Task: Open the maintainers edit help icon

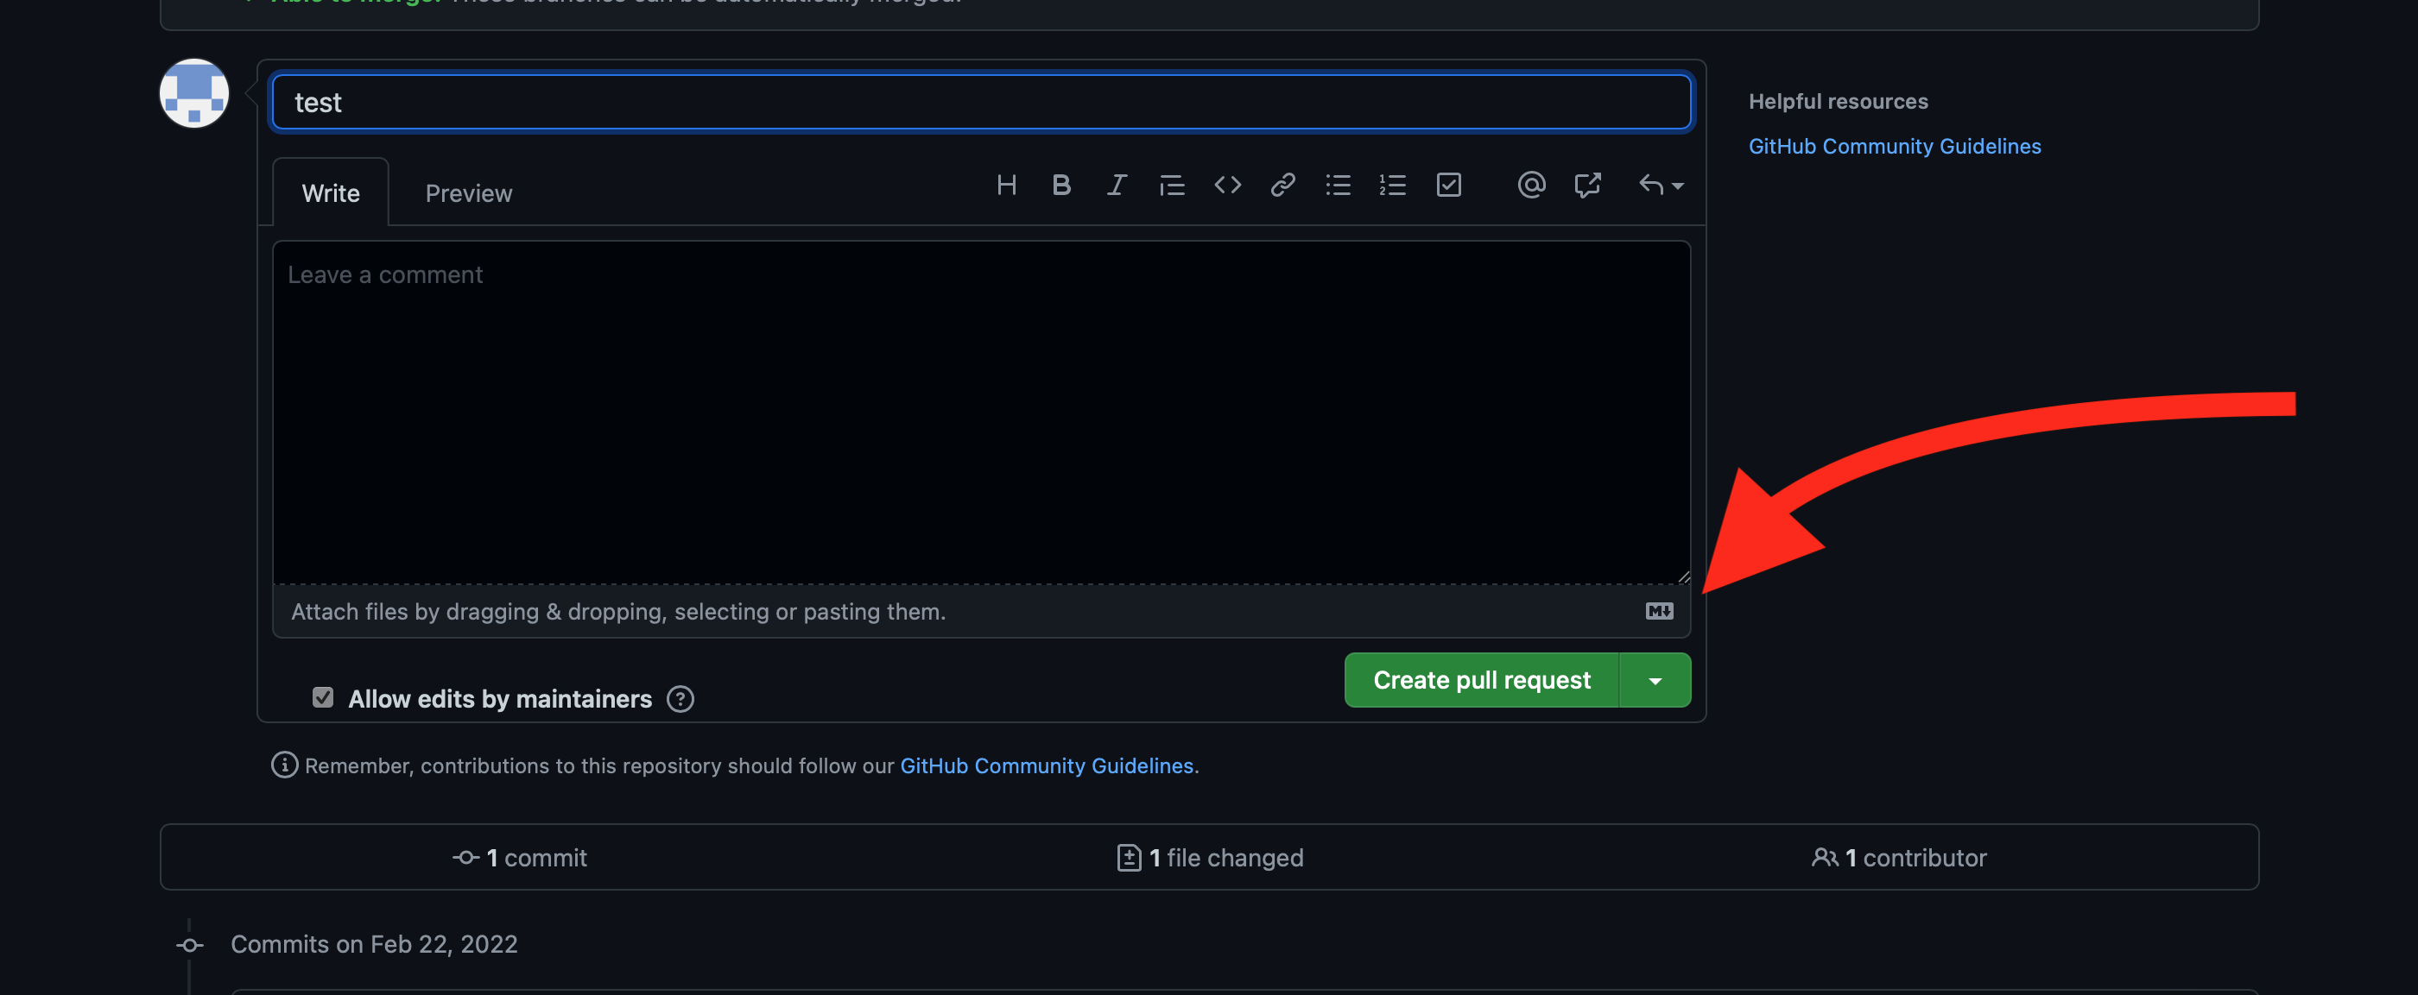Action: coord(680,699)
